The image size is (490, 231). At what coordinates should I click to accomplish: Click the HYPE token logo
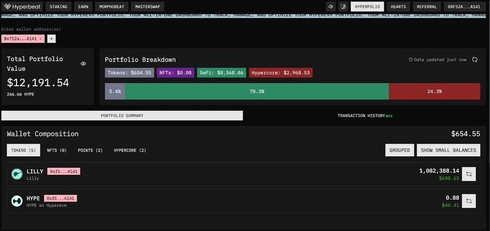pyautogui.click(x=17, y=201)
